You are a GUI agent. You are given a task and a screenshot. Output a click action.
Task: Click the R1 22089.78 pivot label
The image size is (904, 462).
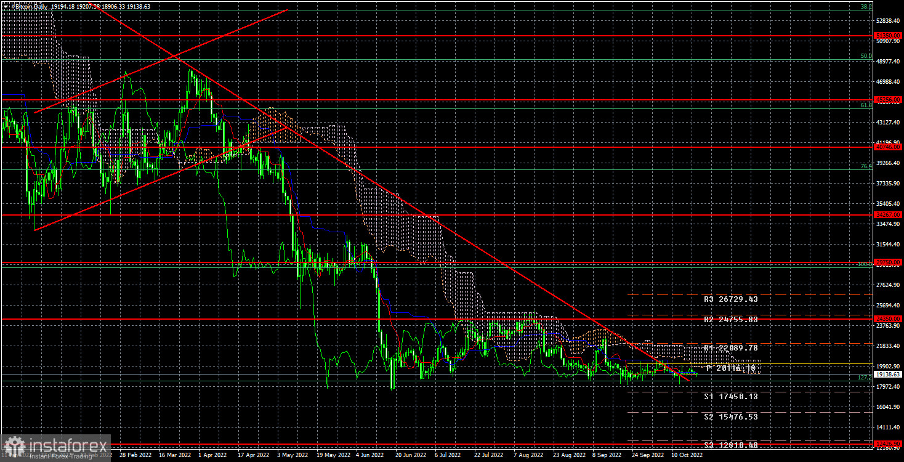point(731,348)
